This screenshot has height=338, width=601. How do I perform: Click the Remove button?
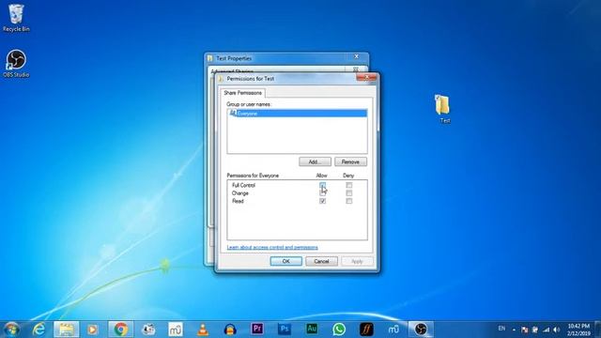click(350, 161)
